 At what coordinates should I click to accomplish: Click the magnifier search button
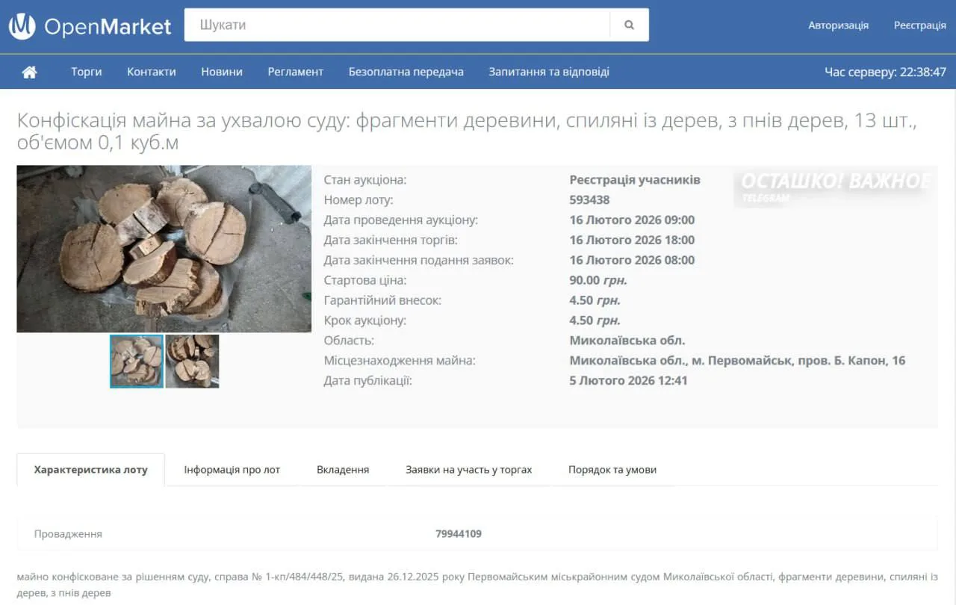tap(629, 25)
